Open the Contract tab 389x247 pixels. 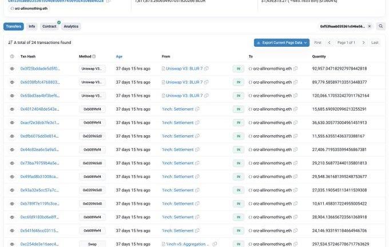pos(49,26)
